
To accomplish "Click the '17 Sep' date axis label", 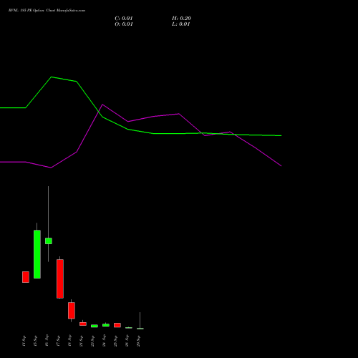I will [58, 341].
